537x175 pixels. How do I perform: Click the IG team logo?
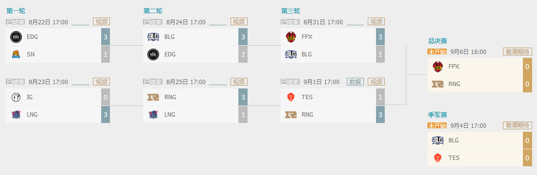16,97
